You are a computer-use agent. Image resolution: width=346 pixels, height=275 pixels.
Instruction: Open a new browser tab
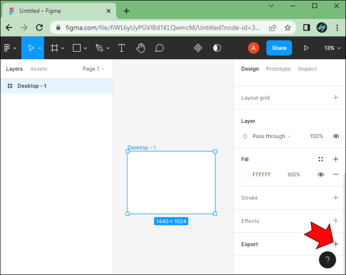[126, 11]
